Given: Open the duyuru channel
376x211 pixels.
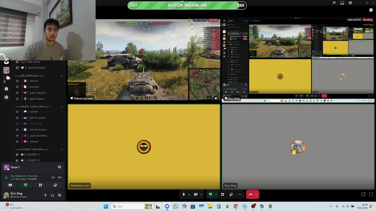Looking at the screenshot, I should 39,81.
